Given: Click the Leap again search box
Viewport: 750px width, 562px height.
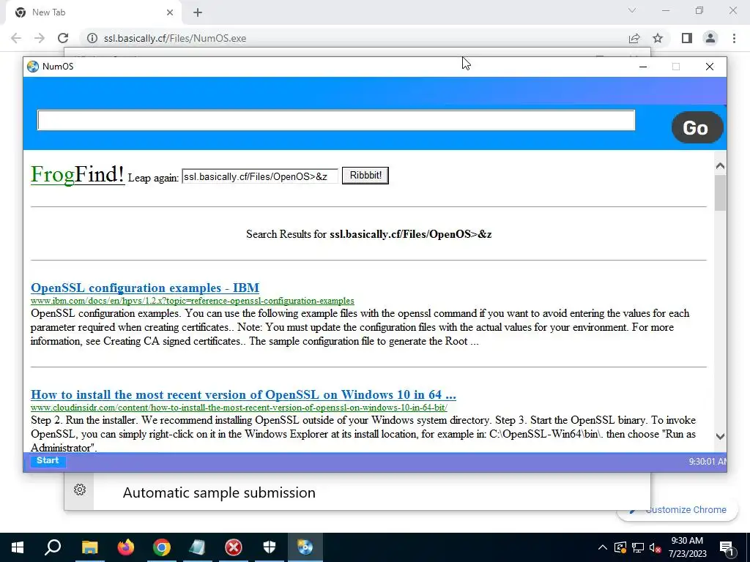Looking at the screenshot, I should (x=260, y=176).
